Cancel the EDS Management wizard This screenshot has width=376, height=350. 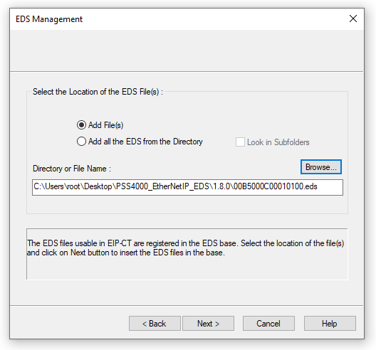pyautogui.click(x=268, y=324)
